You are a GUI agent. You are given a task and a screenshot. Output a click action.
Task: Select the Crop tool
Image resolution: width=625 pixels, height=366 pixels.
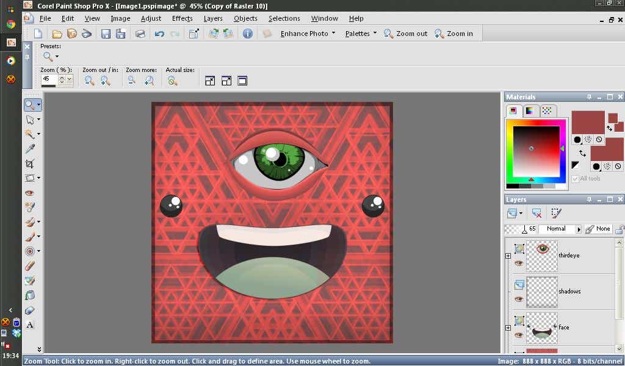point(29,163)
